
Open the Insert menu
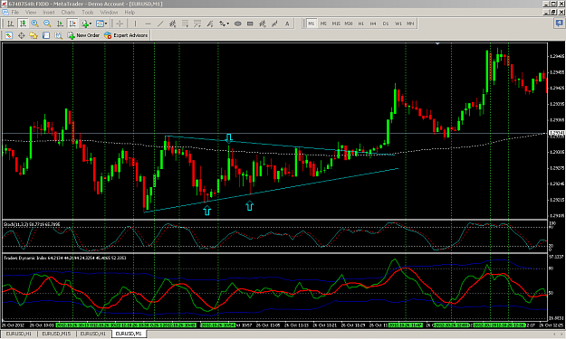(x=49, y=13)
